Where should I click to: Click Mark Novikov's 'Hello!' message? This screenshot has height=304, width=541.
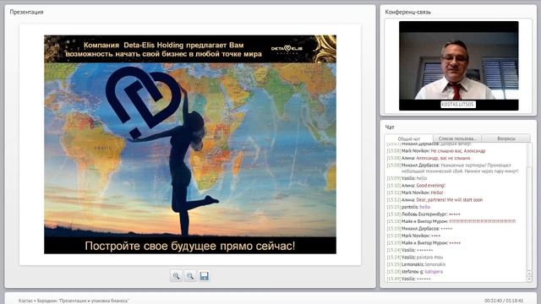pos(415,193)
